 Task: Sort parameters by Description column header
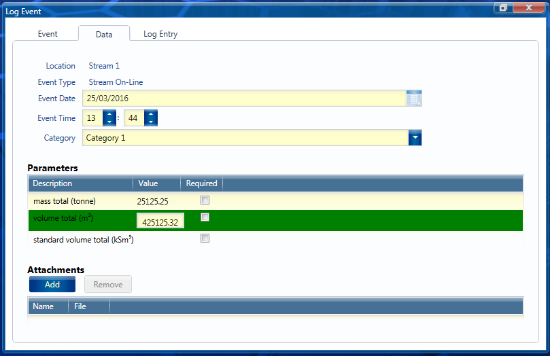(x=80, y=183)
